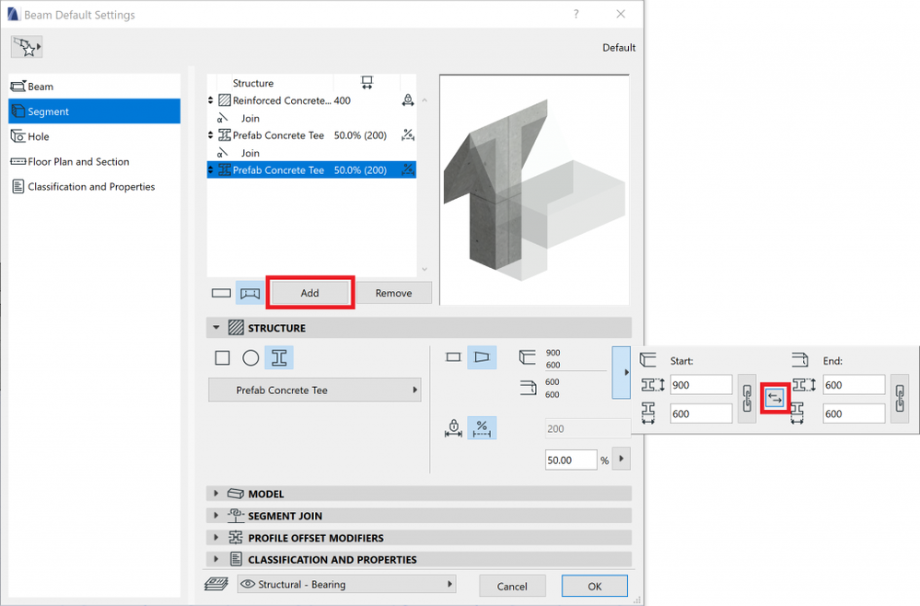Image resolution: width=920 pixels, height=606 pixels.
Task: Click the OK button
Action: [594, 586]
